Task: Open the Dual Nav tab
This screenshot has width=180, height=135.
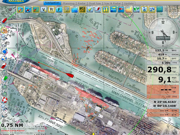Action: pyautogui.click(x=95, y=3)
